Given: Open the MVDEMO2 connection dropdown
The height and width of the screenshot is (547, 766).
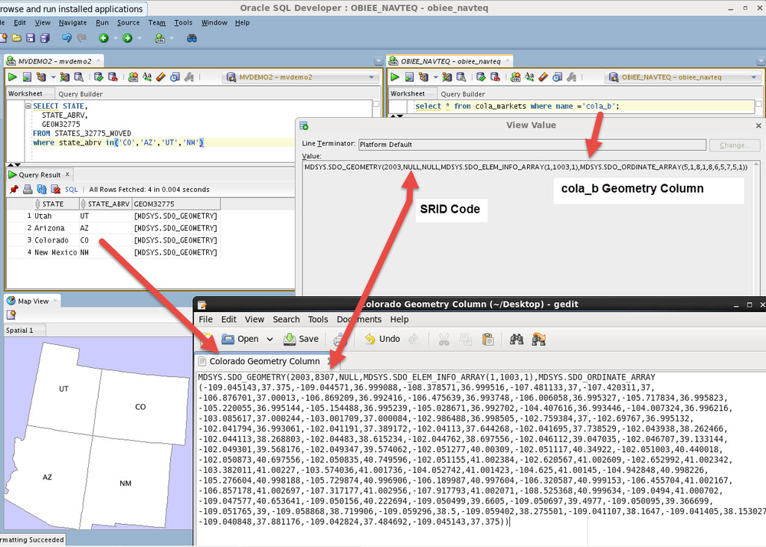Looking at the screenshot, I should pos(372,77).
